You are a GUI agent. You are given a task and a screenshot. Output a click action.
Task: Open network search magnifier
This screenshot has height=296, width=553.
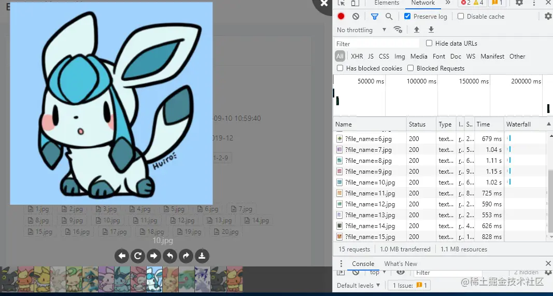[389, 16]
